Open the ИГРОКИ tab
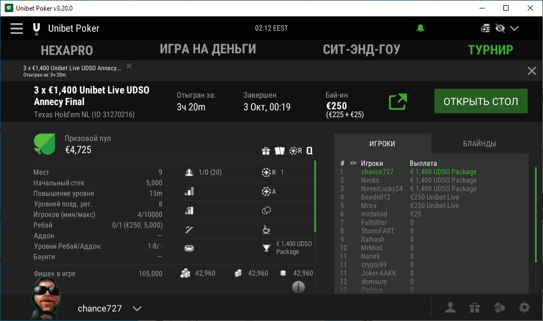 382,144
